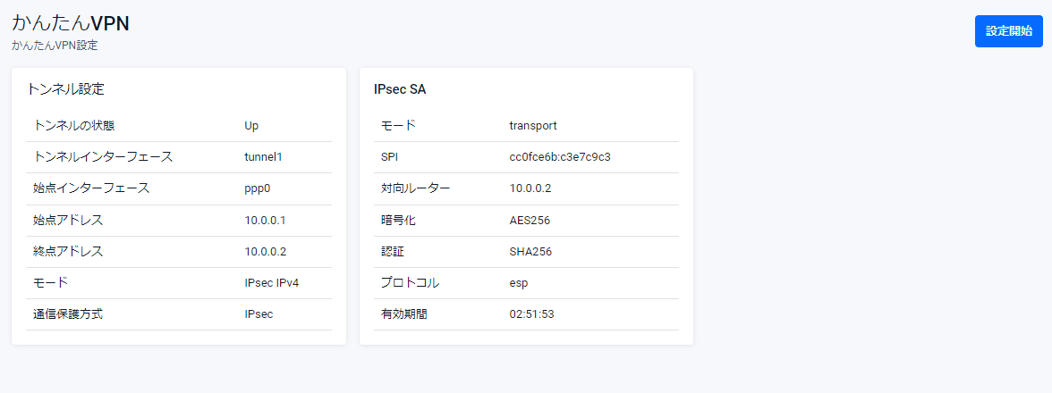This screenshot has width=1052, height=393.
Task: Click the トンネルの状態 Up value
Action: click(x=251, y=126)
